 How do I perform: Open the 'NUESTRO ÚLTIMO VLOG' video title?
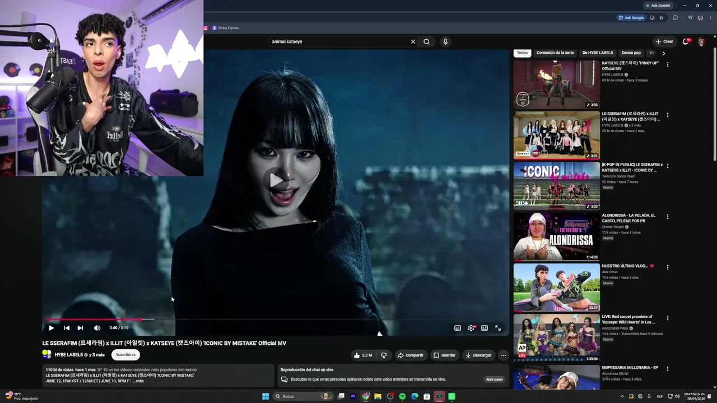tap(628, 266)
